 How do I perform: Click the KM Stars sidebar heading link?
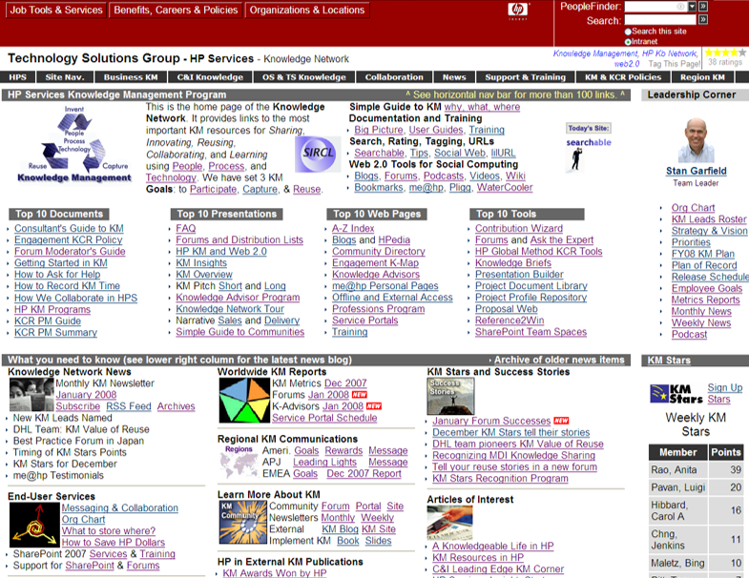pos(669,361)
